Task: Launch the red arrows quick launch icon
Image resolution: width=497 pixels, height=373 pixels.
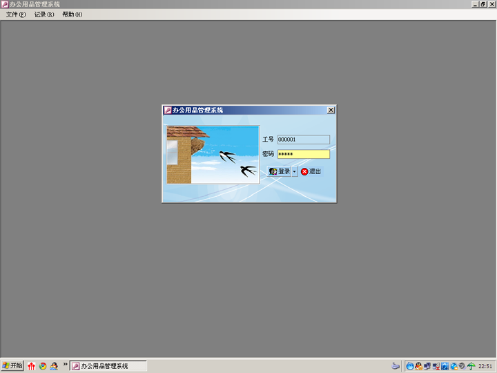Action: 31,366
